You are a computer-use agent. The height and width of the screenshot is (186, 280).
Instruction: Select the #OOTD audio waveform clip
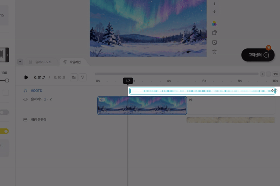[x=202, y=91]
